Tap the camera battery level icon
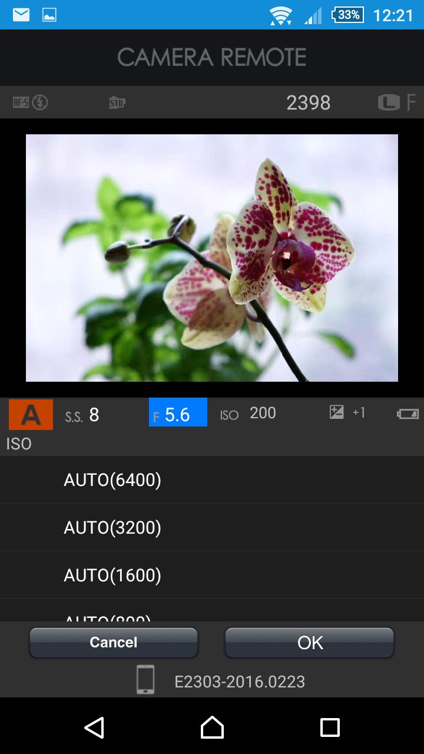Screen dimensions: 424x754 (408, 414)
